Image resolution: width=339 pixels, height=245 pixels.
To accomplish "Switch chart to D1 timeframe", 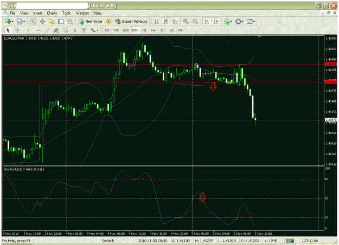I will pos(163,30).
